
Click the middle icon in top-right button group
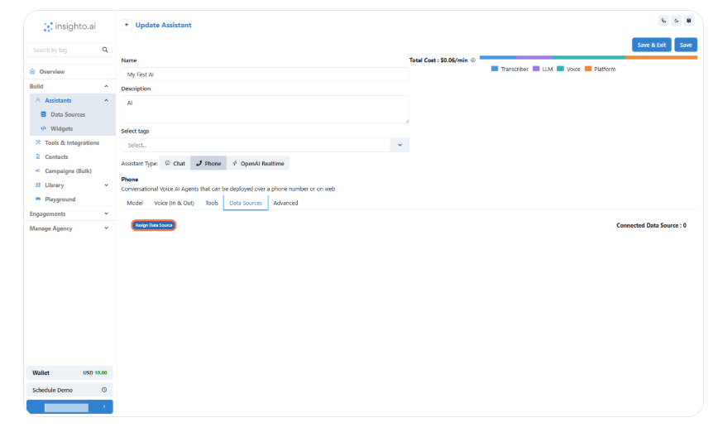coord(676,21)
